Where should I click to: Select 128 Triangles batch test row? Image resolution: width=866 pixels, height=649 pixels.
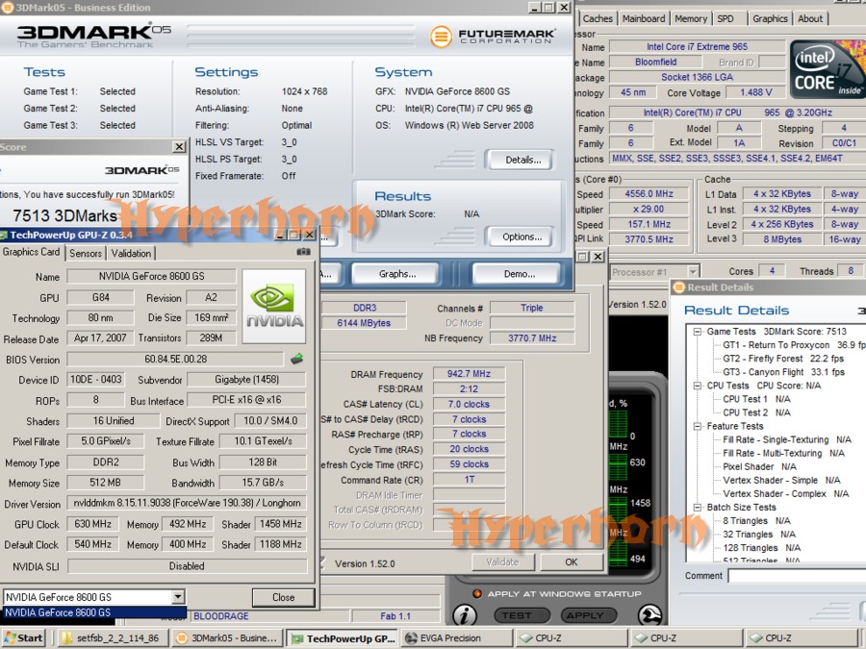761,548
